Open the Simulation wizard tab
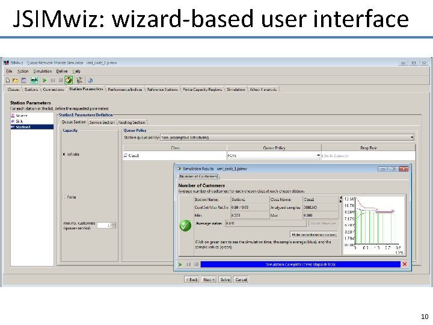Image resolution: width=433 pixels, height=325 pixels. (x=236, y=89)
